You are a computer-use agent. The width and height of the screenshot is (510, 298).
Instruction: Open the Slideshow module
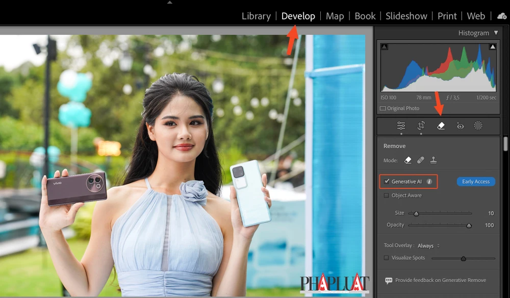click(x=406, y=16)
